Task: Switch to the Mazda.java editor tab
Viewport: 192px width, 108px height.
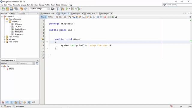Action: pos(105,13)
